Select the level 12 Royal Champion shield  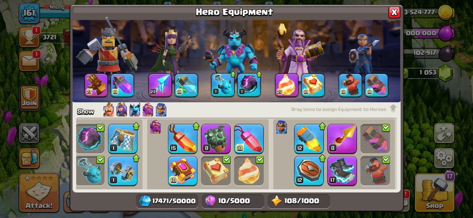(x=309, y=171)
